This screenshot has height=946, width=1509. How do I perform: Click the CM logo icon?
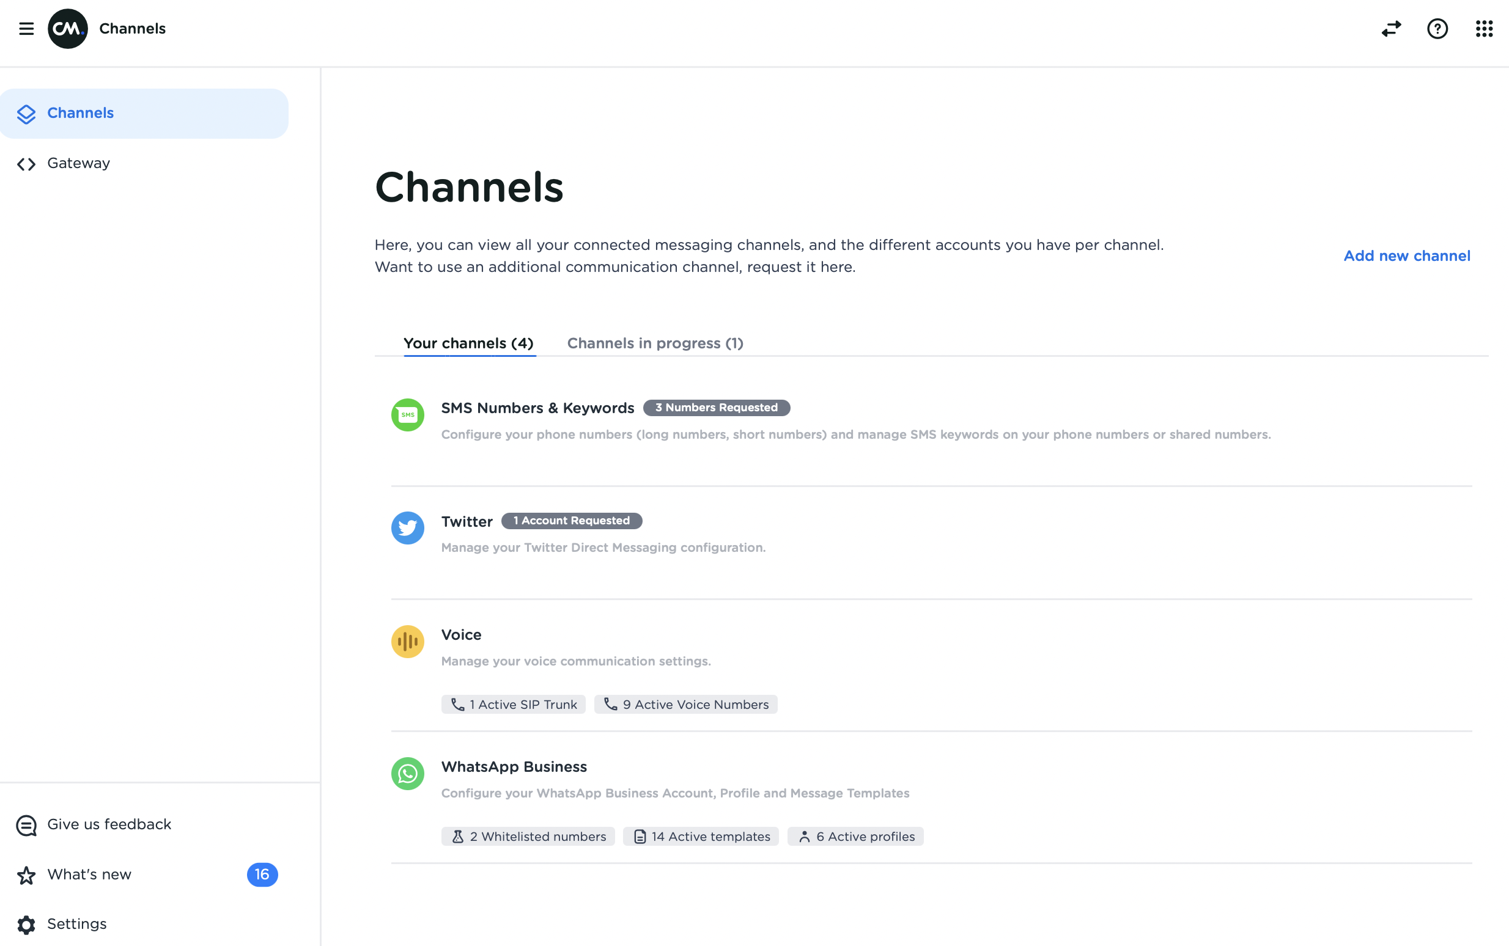68,29
